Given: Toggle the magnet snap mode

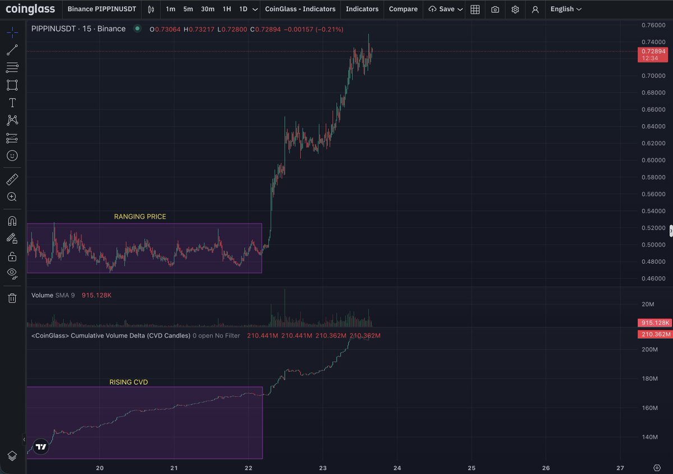Looking at the screenshot, I should click(x=12, y=221).
